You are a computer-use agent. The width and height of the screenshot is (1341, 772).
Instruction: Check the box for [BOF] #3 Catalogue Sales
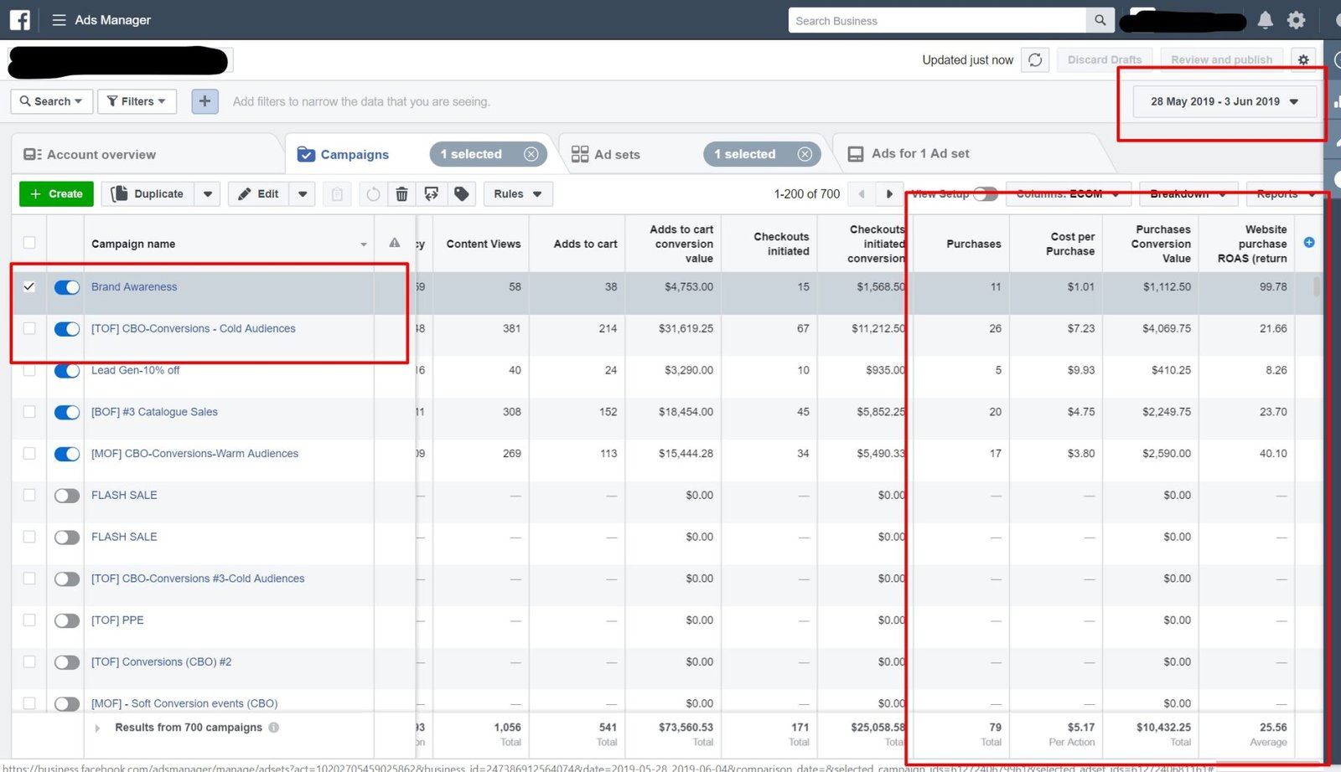click(29, 412)
